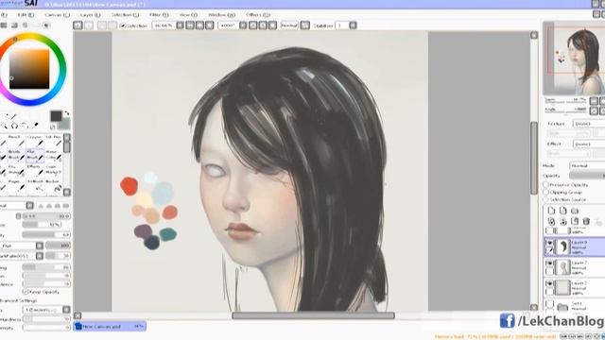Open the brush shape Flat dropdown

click(40, 246)
